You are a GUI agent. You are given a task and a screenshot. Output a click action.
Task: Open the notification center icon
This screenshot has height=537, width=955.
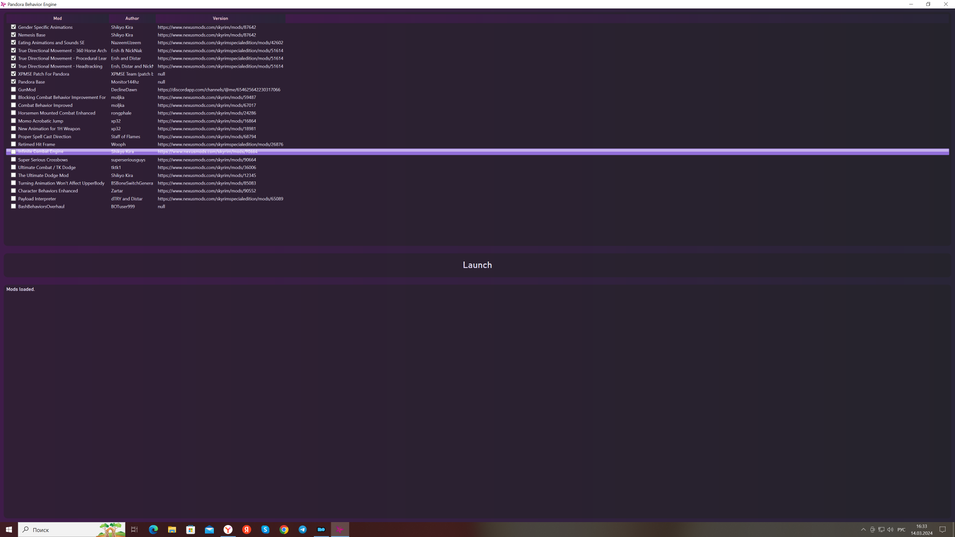(x=942, y=530)
